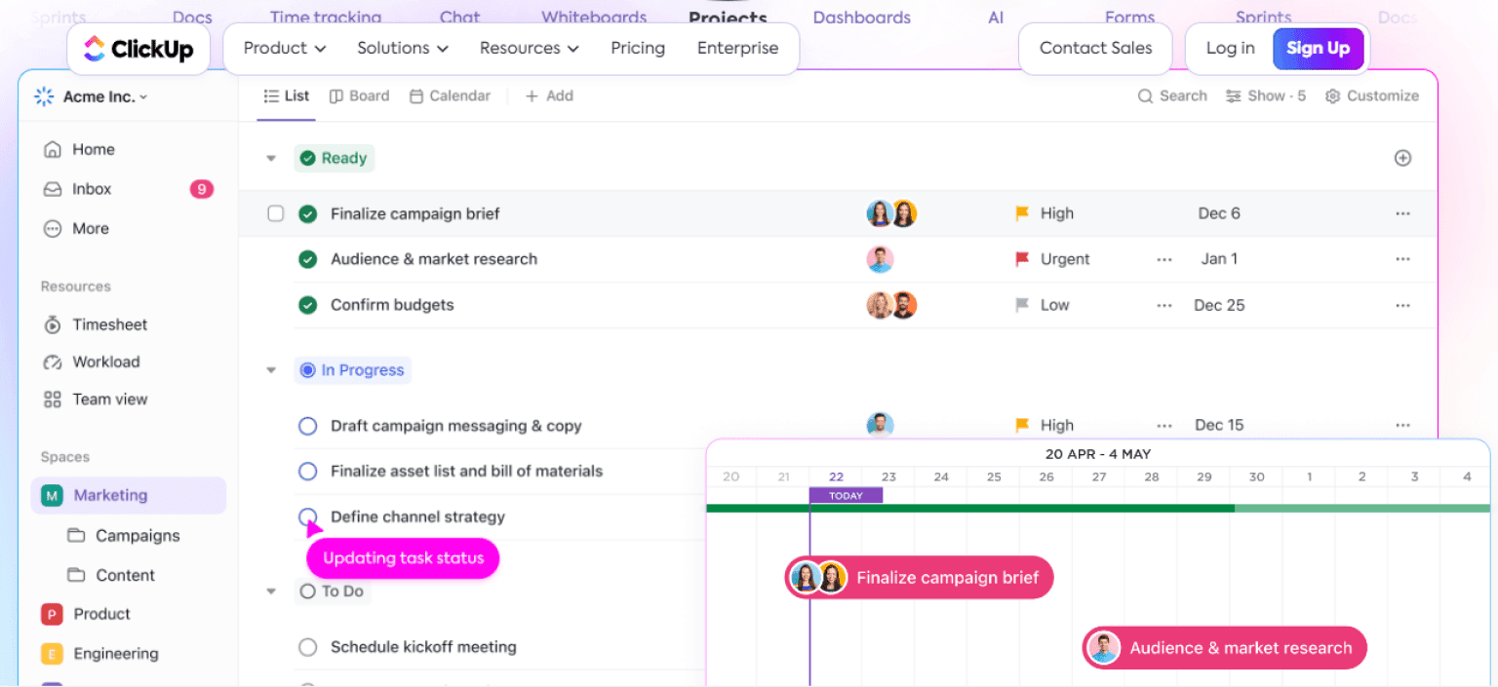Collapse the In Progress group
Image resolution: width=1498 pixels, height=687 pixels.
pos(270,370)
